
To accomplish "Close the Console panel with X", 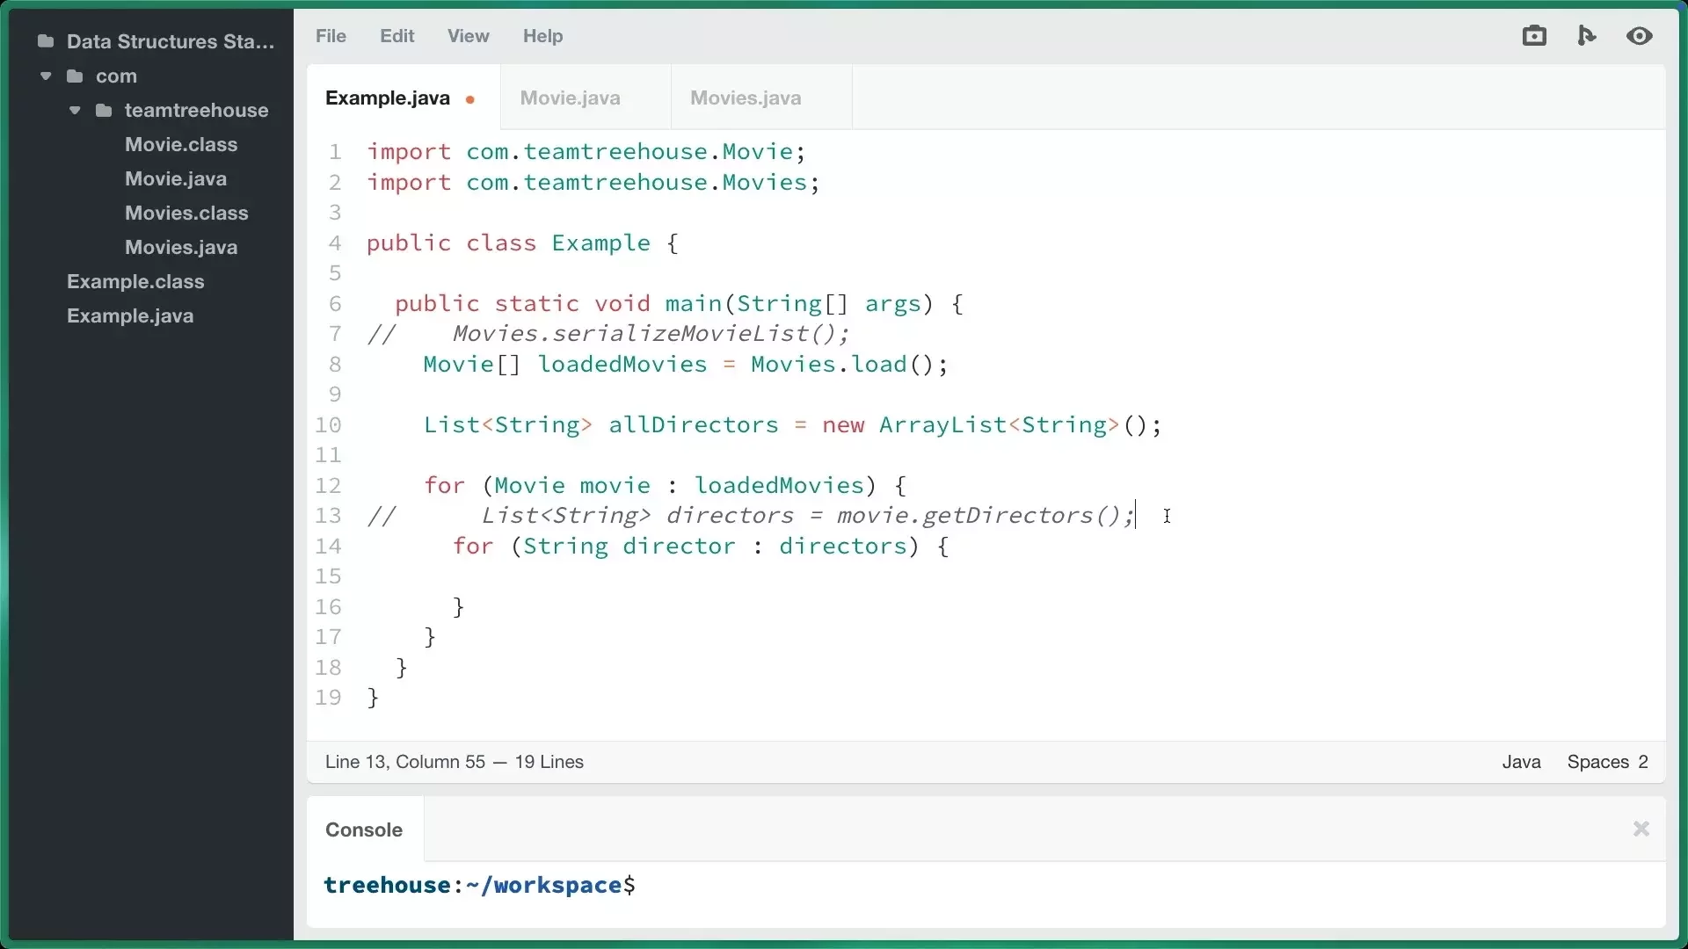I will [1641, 829].
